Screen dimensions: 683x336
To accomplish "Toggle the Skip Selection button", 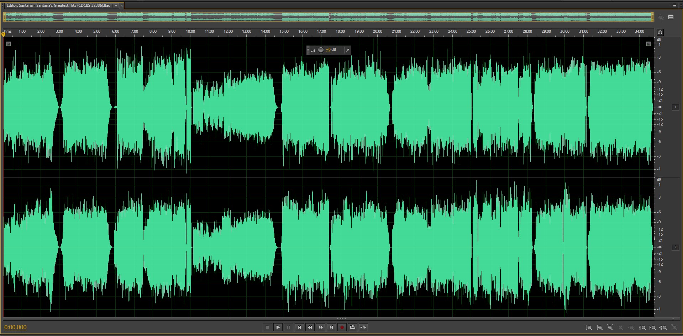I will [363, 327].
